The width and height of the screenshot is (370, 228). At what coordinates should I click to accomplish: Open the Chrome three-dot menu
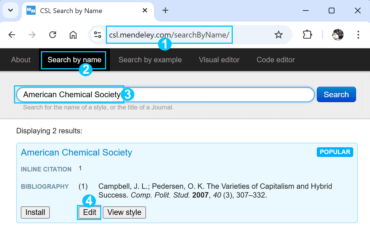point(358,35)
